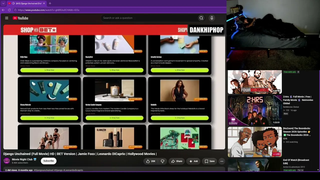
Task: Click the video player showing Shop with BET
Action: [x=114, y=87]
